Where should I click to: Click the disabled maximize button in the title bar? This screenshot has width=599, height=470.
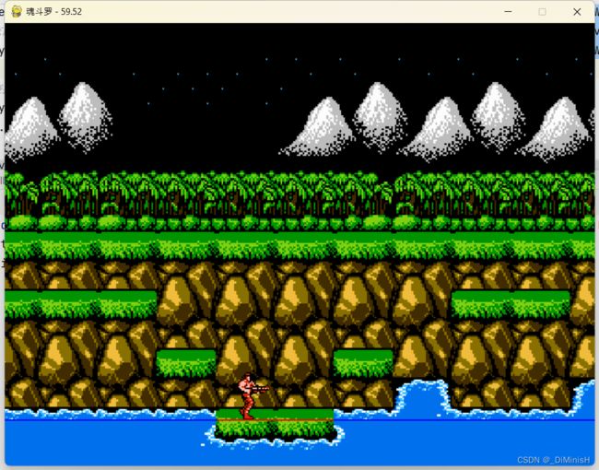[x=542, y=12]
